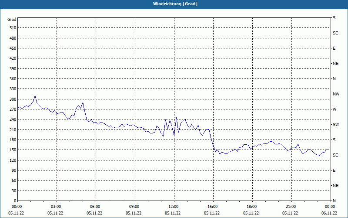Select the 05.11.22 date beneath 09:00

[x=134, y=213]
